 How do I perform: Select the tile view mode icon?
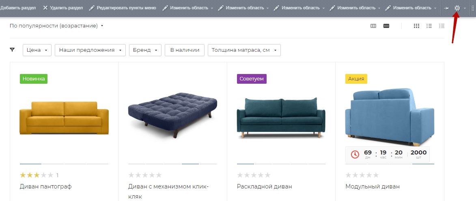[x=416, y=26]
